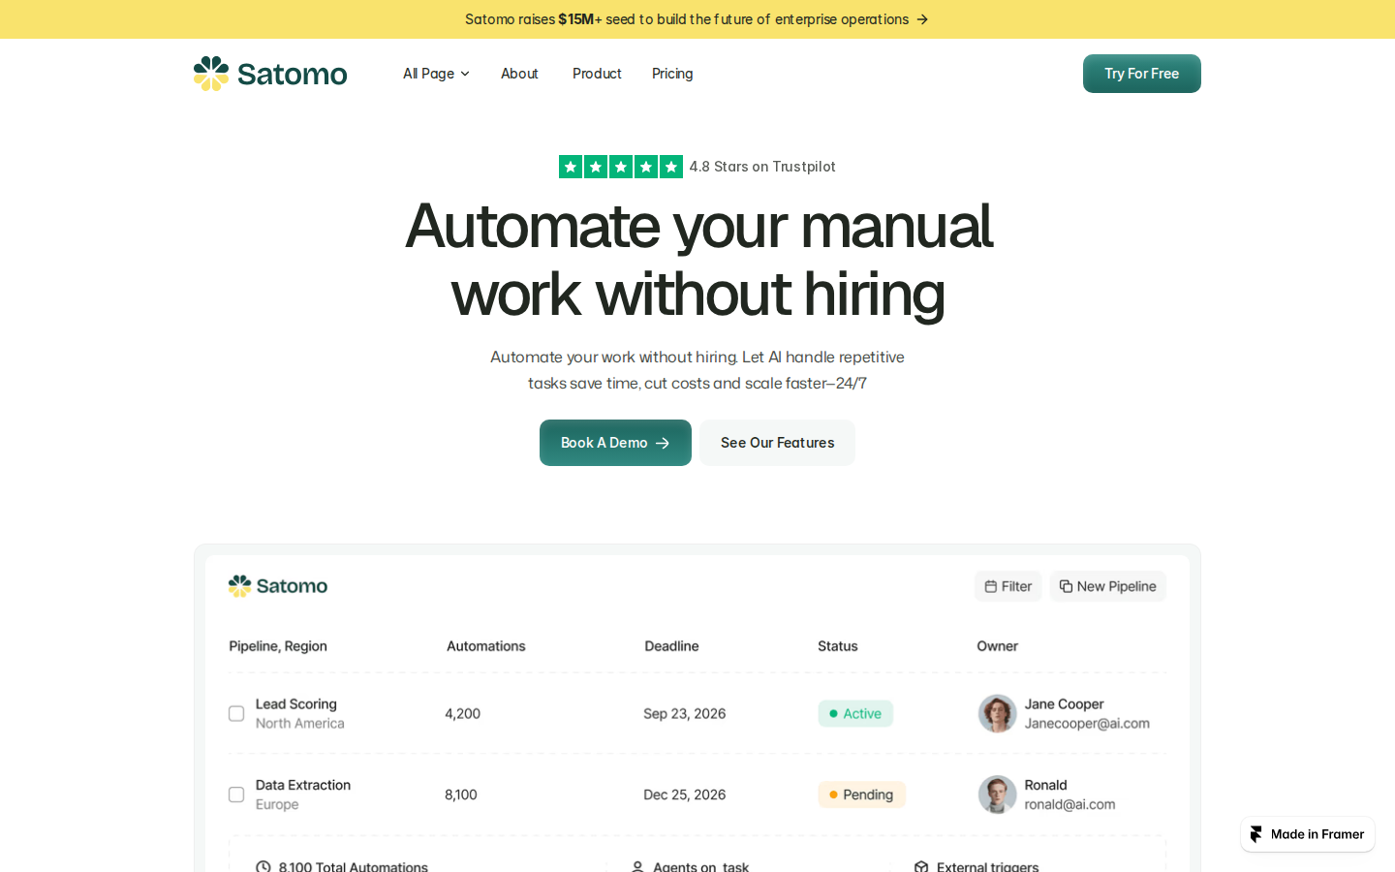Viewport: 1395px width, 872px height.
Task: Click the first Trustpilot star
Action: pyautogui.click(x=571, y=167)
